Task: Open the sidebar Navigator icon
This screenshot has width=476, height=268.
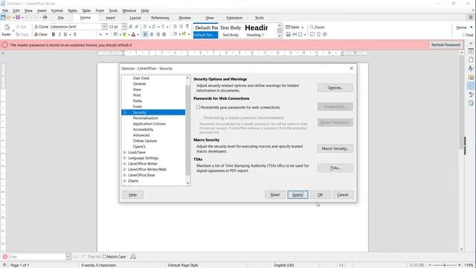Action: [471, 86]
